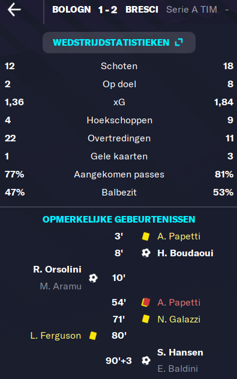Open Serie A TIM competition link
The height and width of the screenshot is (379, 237).
click(191, 10)
